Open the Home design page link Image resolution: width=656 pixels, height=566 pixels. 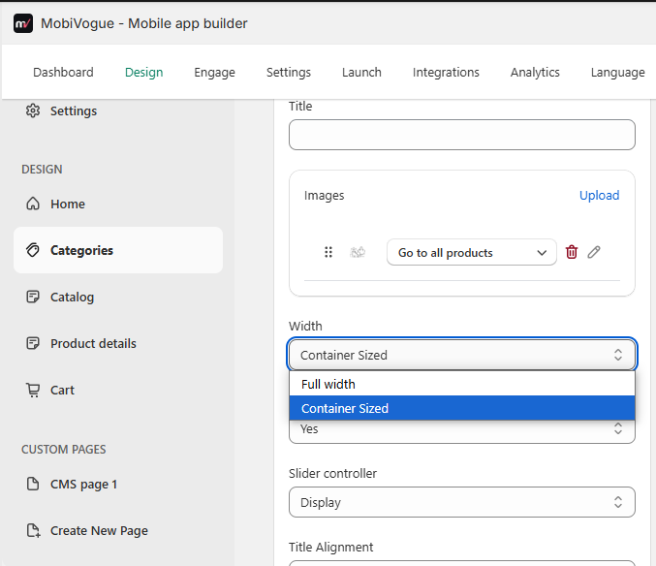coord(68,204)
